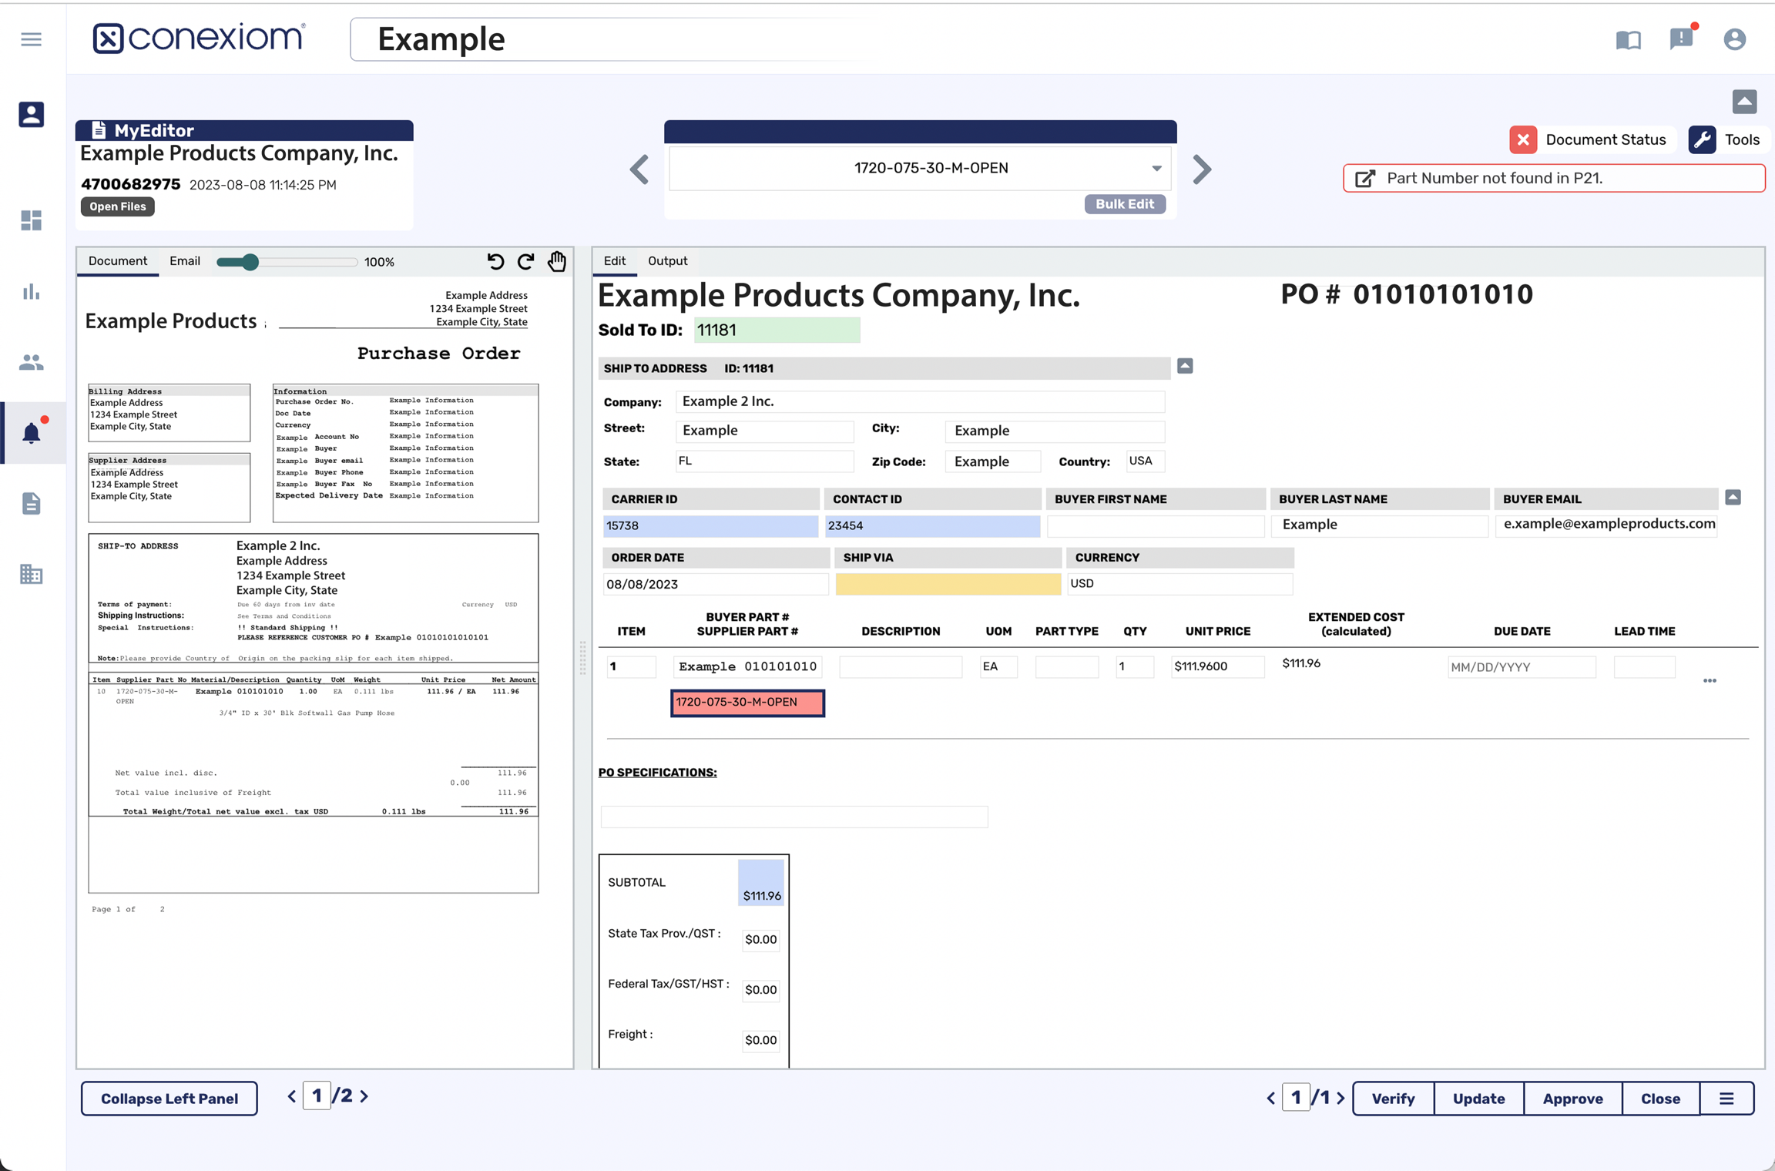Adjust the document zoom slider
Viewport: 1775px width, 1171px height.
coord(249,262)
